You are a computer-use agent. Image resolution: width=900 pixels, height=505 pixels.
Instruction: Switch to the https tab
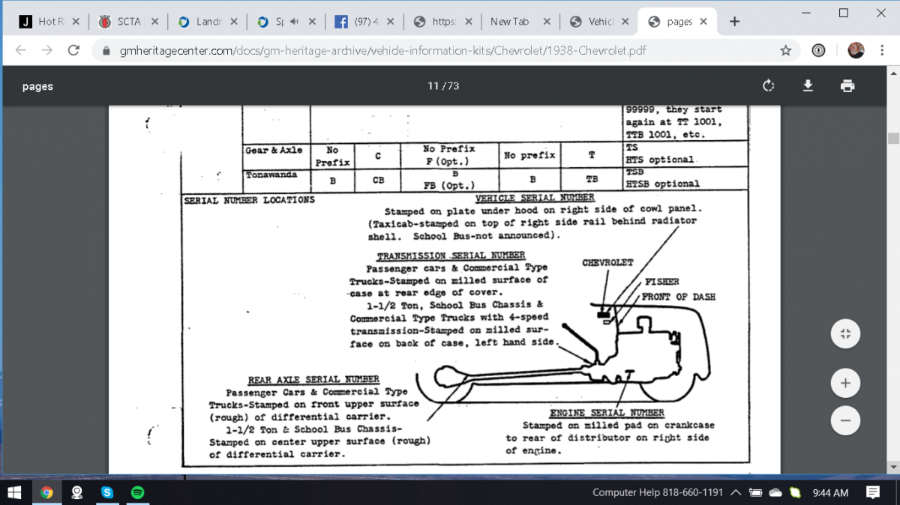coord(442,22)
